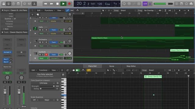The height and width of the screenshot is (109, 195).
Task: Show the toolbar with its icon
Action: coord(18,4)
